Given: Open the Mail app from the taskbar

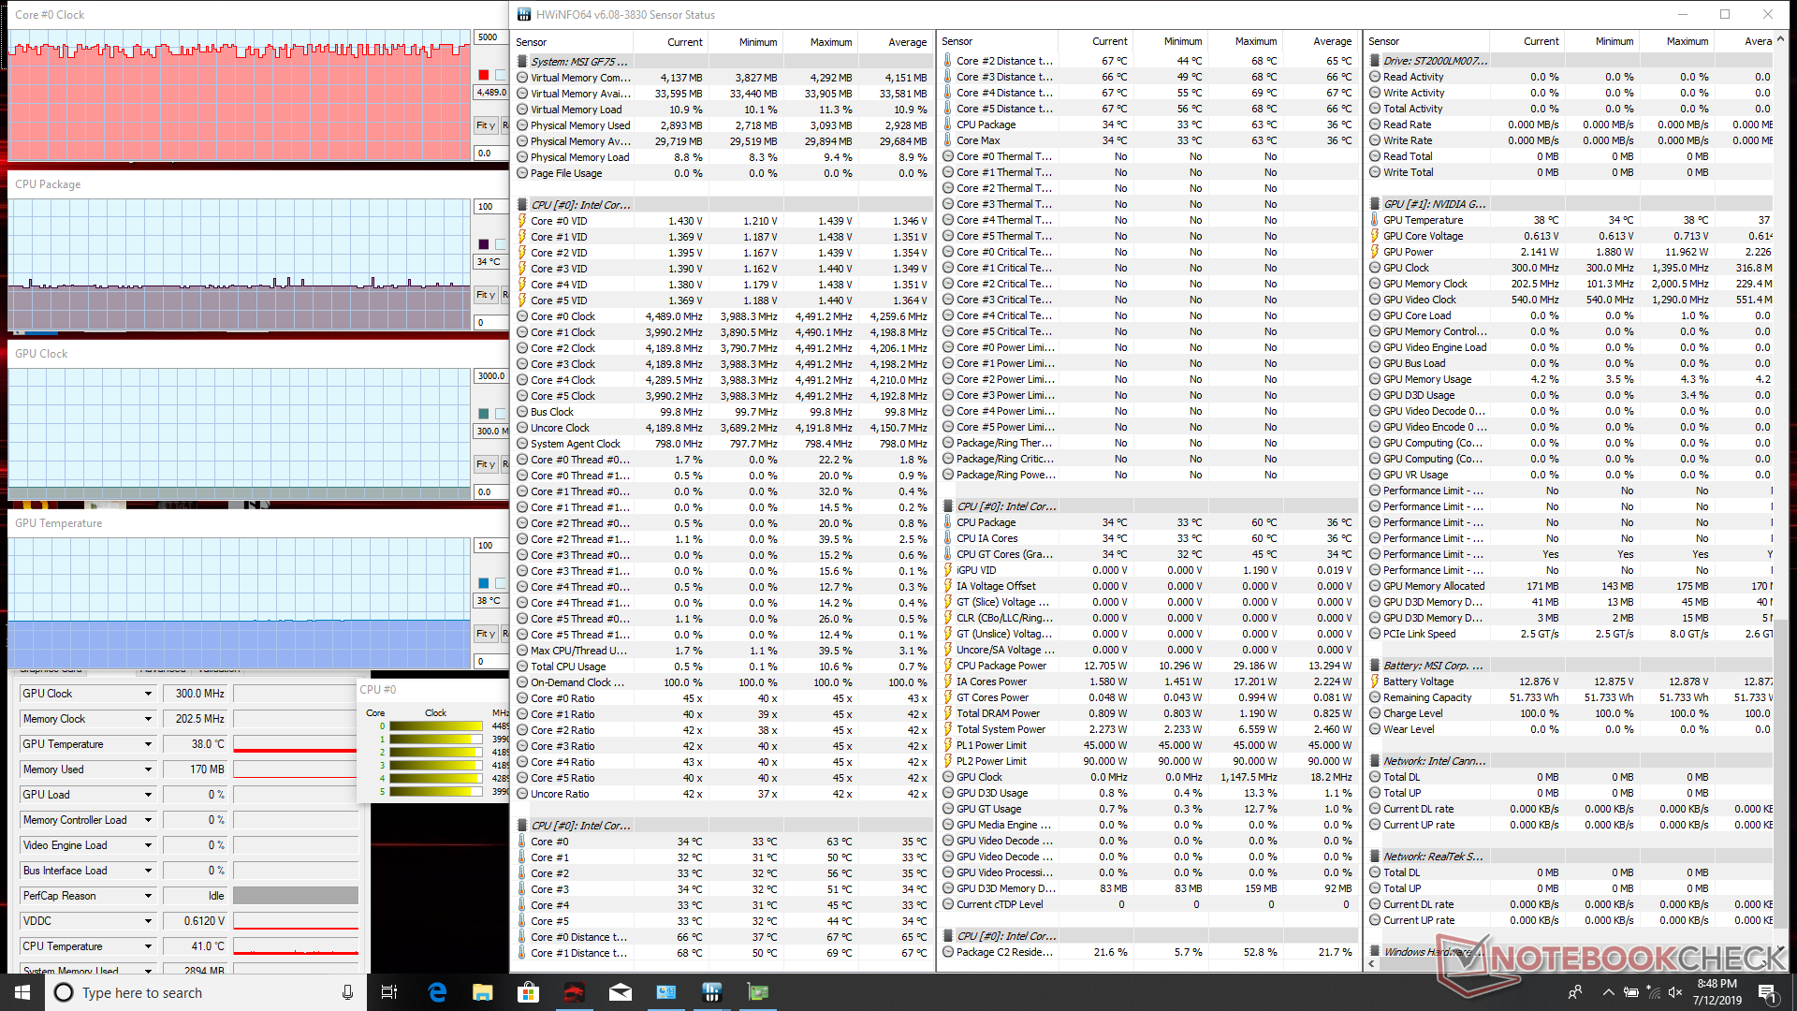Looking at the screenshot, I should tap(621, 992).
